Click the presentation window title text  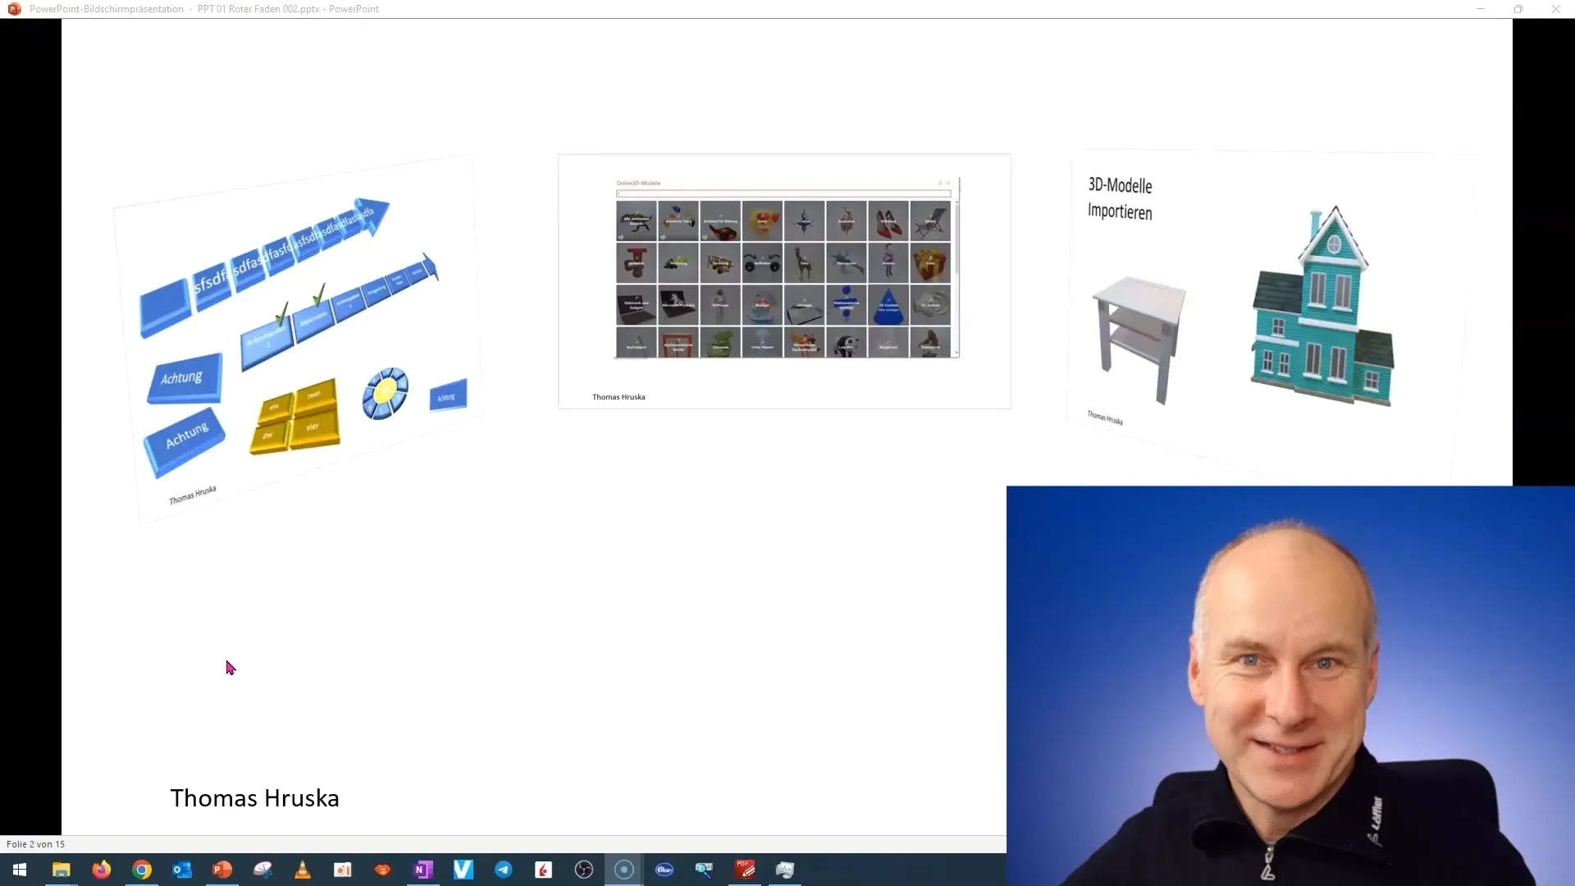pyautogui.click(x=204, y=9)
